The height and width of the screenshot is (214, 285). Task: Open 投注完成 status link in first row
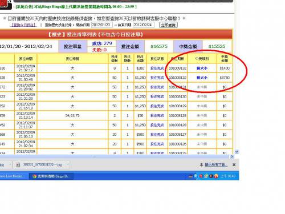157,68
